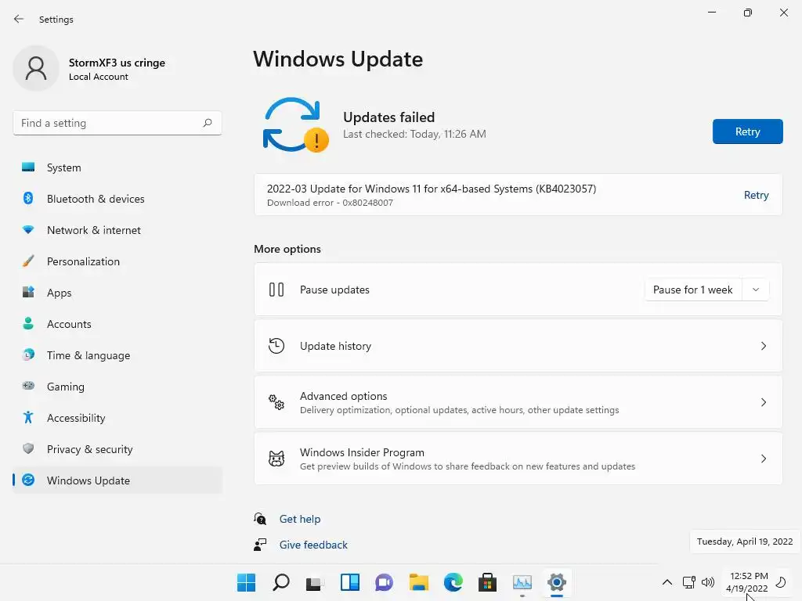Launch Chat from the taskbar
This screenshot has height=601, width=802.
[384, 582]
